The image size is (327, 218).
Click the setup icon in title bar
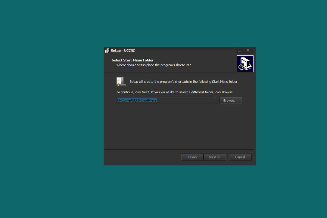107,51
